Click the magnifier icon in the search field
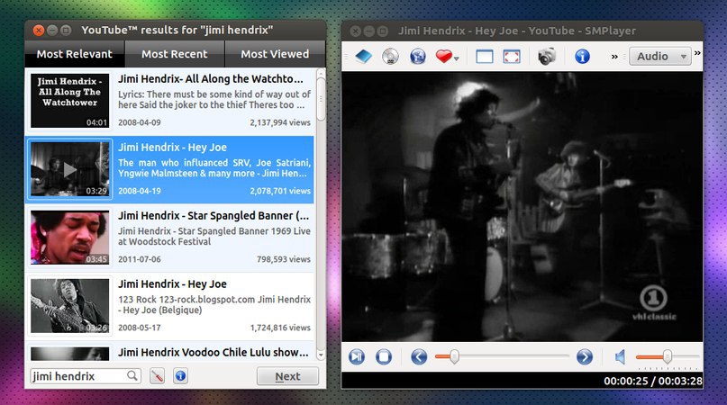Screen dimensions: 727x405 [x=132, y=376]
